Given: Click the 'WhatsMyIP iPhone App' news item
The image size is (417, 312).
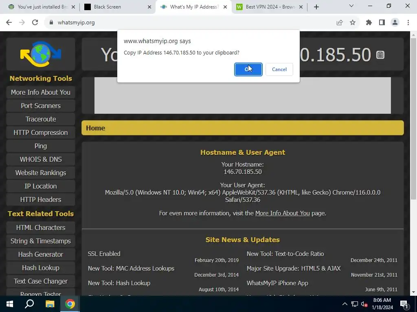Looking at the screenshot, I should click(277, 283).
